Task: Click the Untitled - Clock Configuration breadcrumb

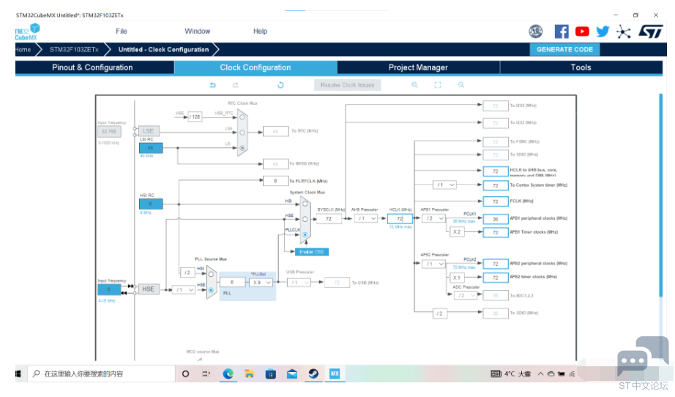Action: tap(163, 50)
